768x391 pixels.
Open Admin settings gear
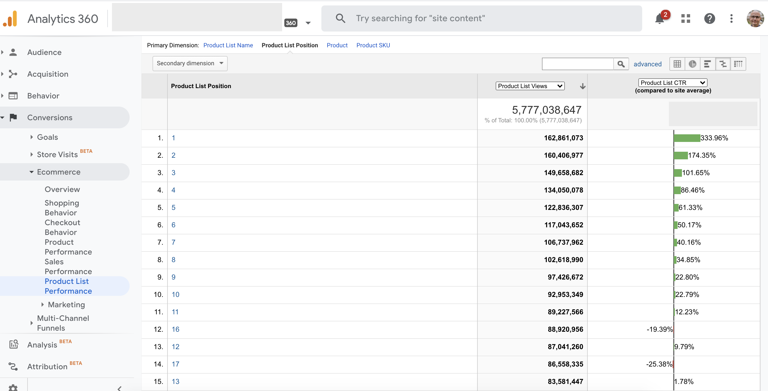13,388
